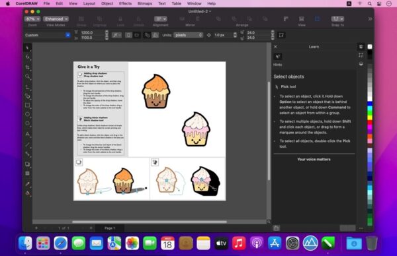Click the Treat as Filled icon
The width and height of the screenshot is (397, 256).
coord(281,35)
